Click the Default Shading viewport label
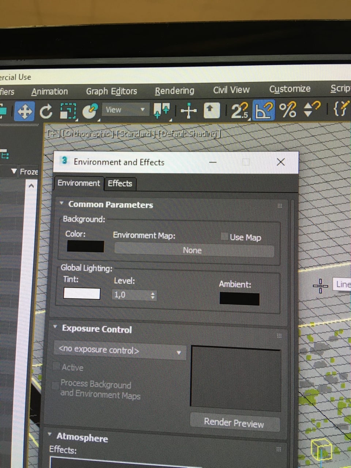Viewport: 351px width, 468px height. click(x=189, y=133)
